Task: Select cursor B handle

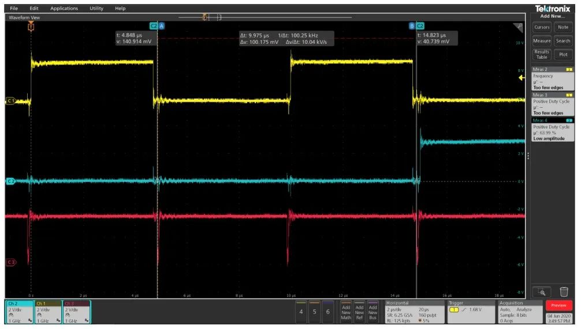Action: pos(412,26)
